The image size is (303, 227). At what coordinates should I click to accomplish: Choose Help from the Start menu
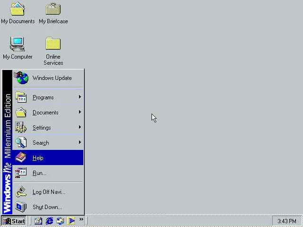(x=48, y=157)
